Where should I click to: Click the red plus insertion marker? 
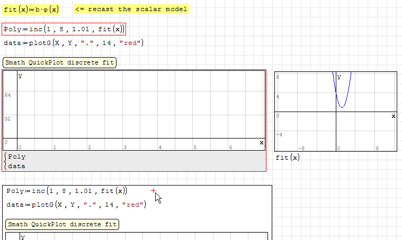(153, 190)
